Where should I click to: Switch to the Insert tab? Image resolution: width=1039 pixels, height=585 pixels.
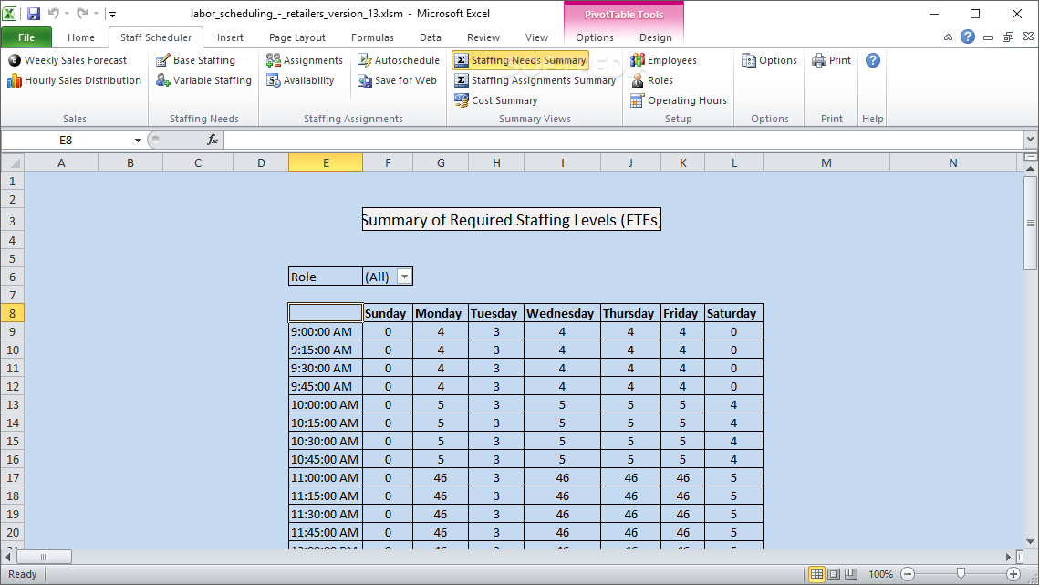(230, 37)
